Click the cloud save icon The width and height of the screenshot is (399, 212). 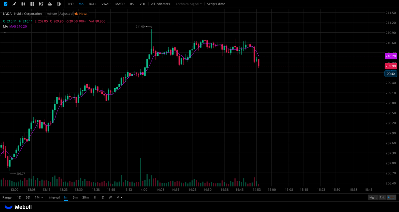click(x=50, y=4)
